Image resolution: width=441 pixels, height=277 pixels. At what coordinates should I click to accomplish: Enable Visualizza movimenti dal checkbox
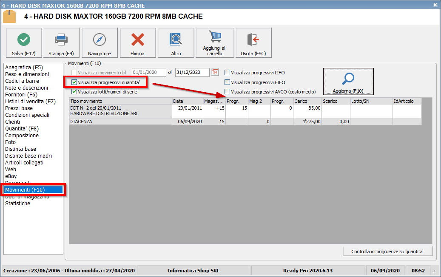pyautogui.click(x=74, y=73)
